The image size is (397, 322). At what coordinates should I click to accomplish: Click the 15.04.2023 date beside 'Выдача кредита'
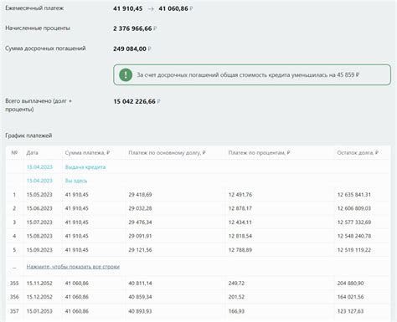pos(39,167)
